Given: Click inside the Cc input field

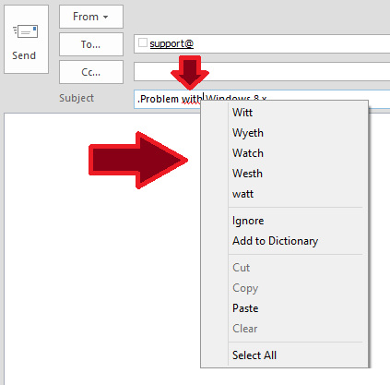Looking at the screenshot, I should click(x=262, y=72).
